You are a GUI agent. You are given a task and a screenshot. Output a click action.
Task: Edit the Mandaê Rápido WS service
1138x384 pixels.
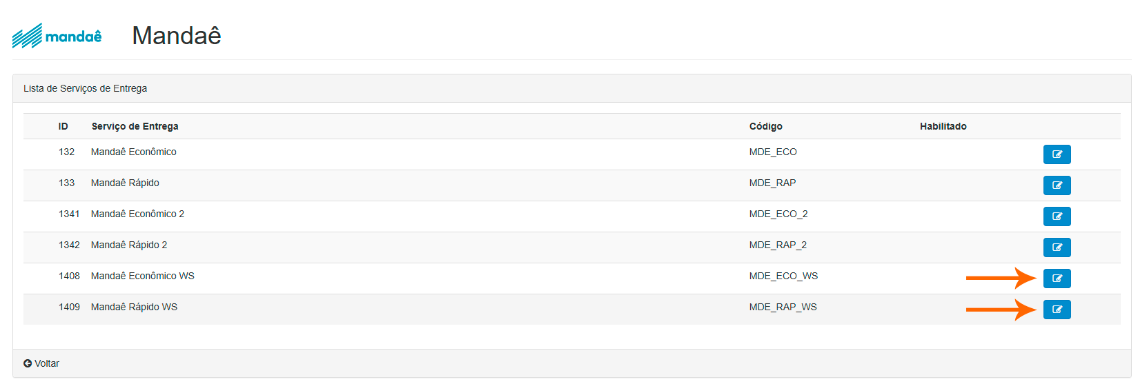click(x=1057, y=310)
